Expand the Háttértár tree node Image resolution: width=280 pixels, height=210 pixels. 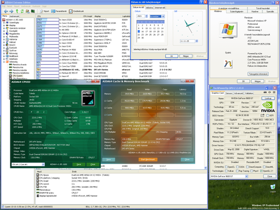pos(3,39)
